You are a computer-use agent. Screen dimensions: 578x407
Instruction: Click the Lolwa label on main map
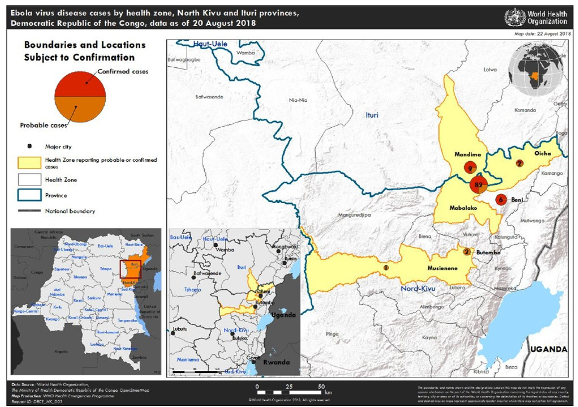[x=490, y=69]
